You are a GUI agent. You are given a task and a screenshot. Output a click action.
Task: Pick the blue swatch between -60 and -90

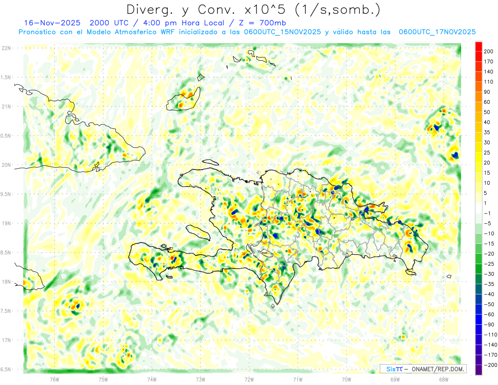[x=478, y=320]
